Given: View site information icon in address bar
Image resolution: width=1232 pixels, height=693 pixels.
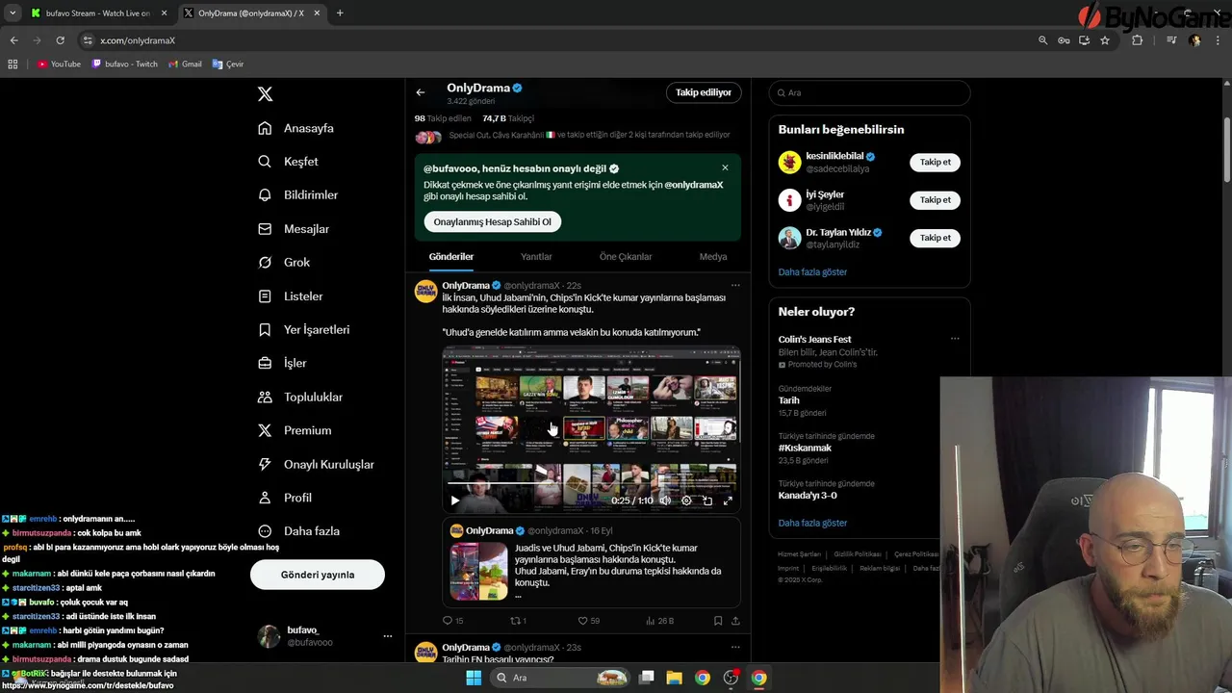Looking at the screenshot, I should pyautogui.click(x=88, y=40).
